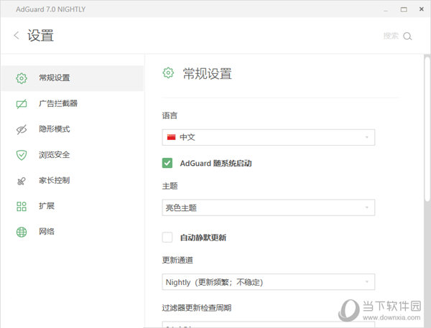431x328 pixels.
Task: Maximize the AdGuard window
Action: [x=404, y=9]
